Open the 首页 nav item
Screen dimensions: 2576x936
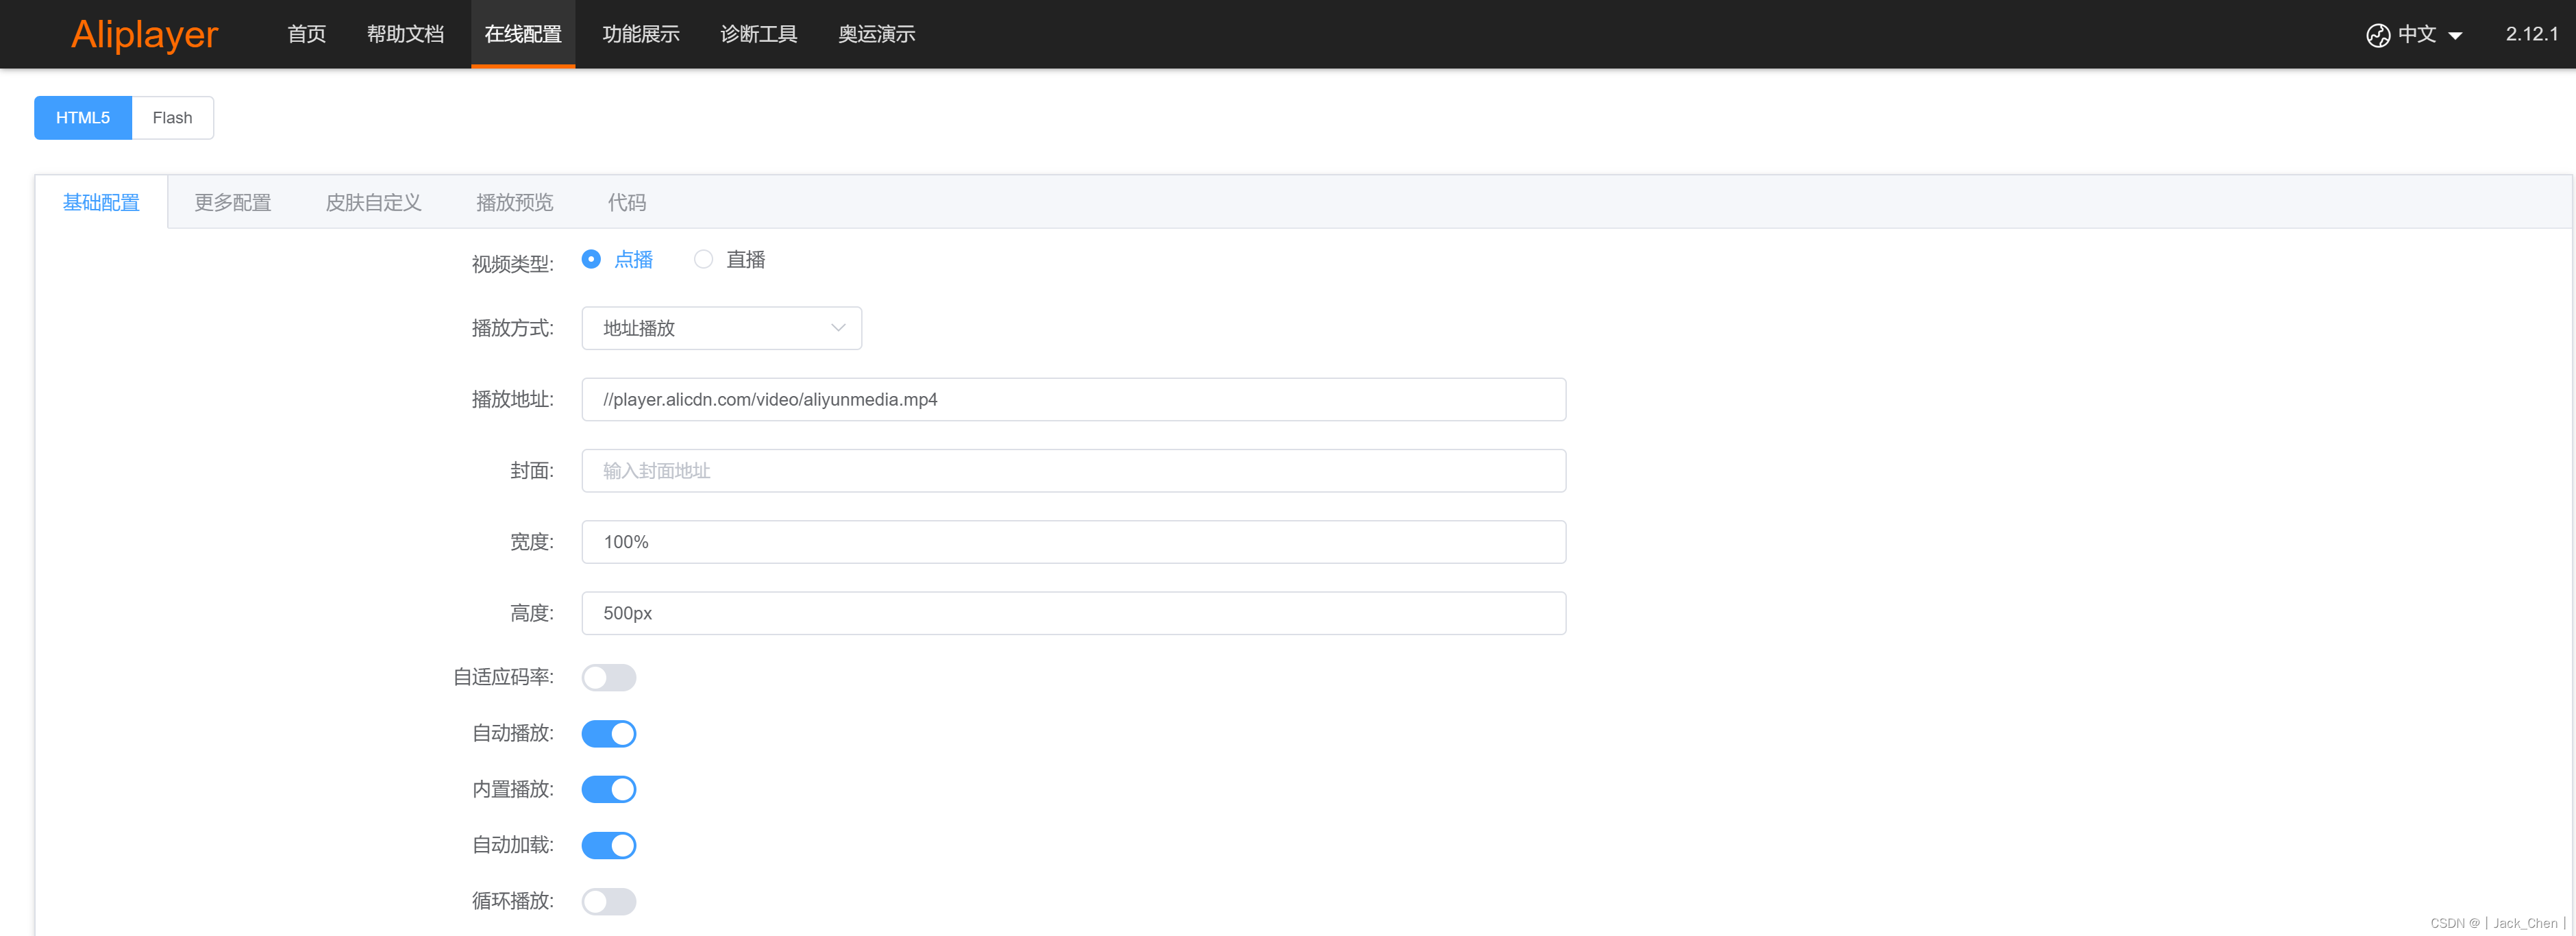[307, 34]
